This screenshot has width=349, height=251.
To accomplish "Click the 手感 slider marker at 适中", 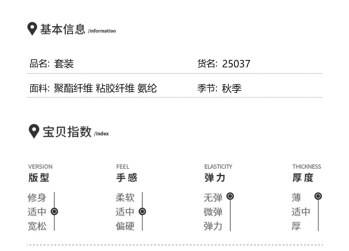I will pyautogui.click(x=142, y=211).
